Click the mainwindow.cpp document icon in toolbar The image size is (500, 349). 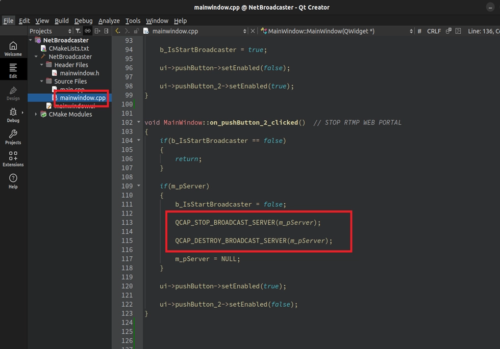(146, 31)
